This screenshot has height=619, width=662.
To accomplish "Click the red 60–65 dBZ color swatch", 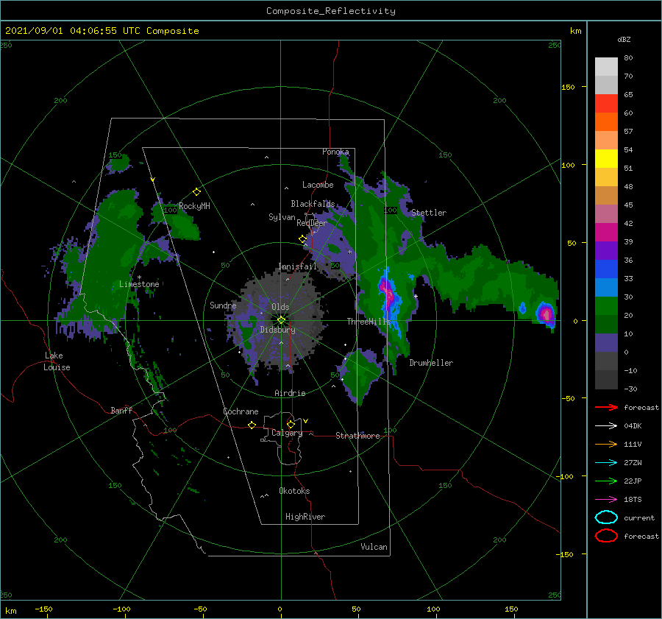I will pos(606,104).
